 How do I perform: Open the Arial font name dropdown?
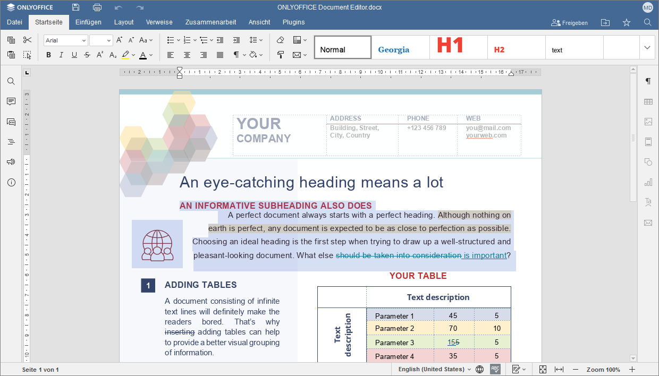[x=65, y=40]
